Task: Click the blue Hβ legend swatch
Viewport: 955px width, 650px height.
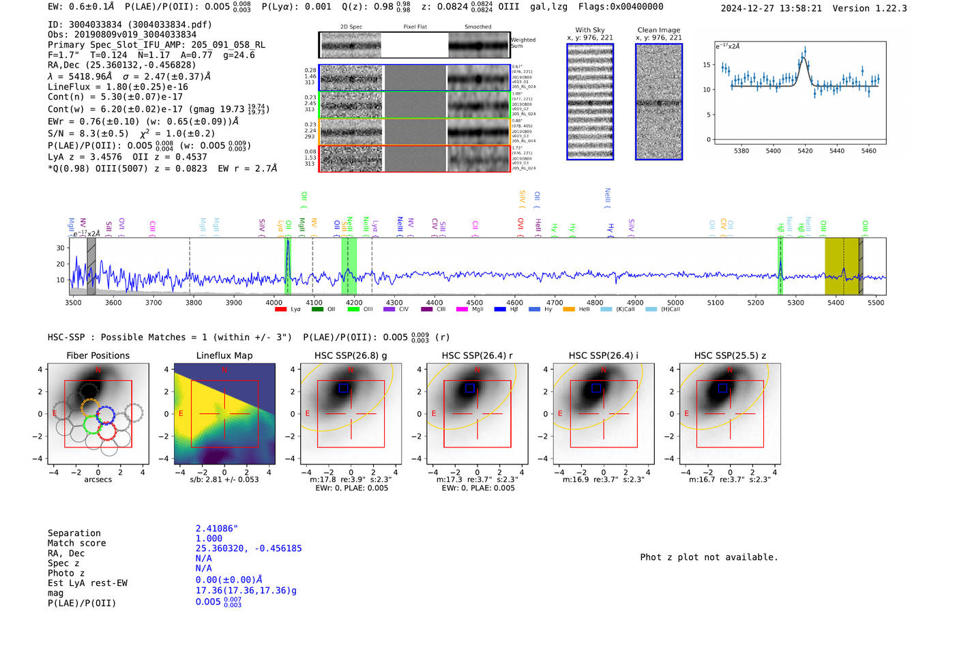Action: click(500, 310)
